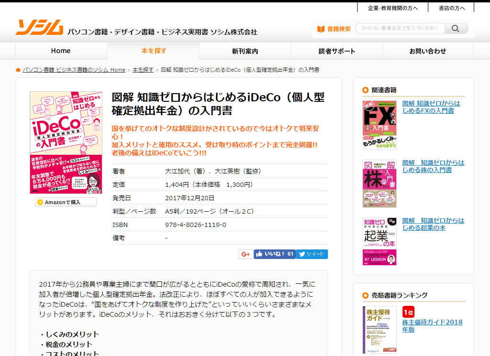Click the A5判／192ページ format text

pos(209,211)
